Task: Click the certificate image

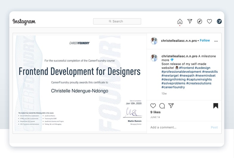Action: [80, 83]
